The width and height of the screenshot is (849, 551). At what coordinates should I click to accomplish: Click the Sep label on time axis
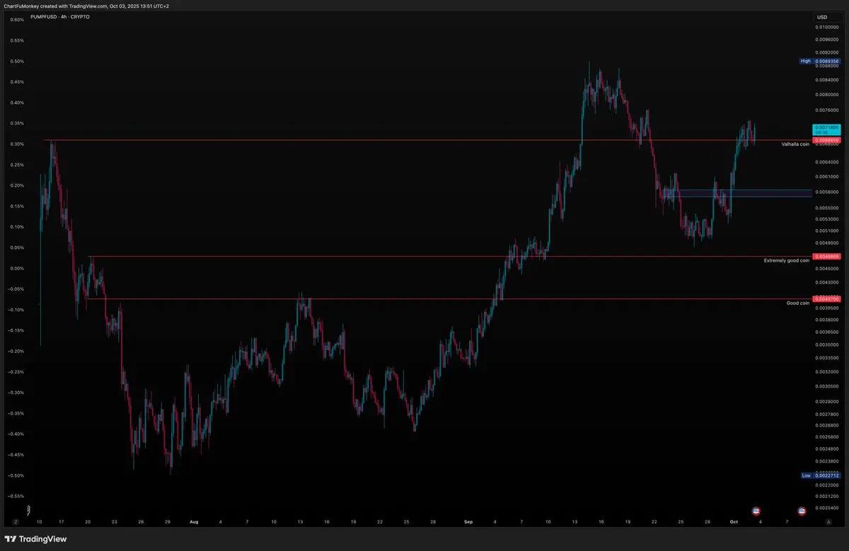468,522
